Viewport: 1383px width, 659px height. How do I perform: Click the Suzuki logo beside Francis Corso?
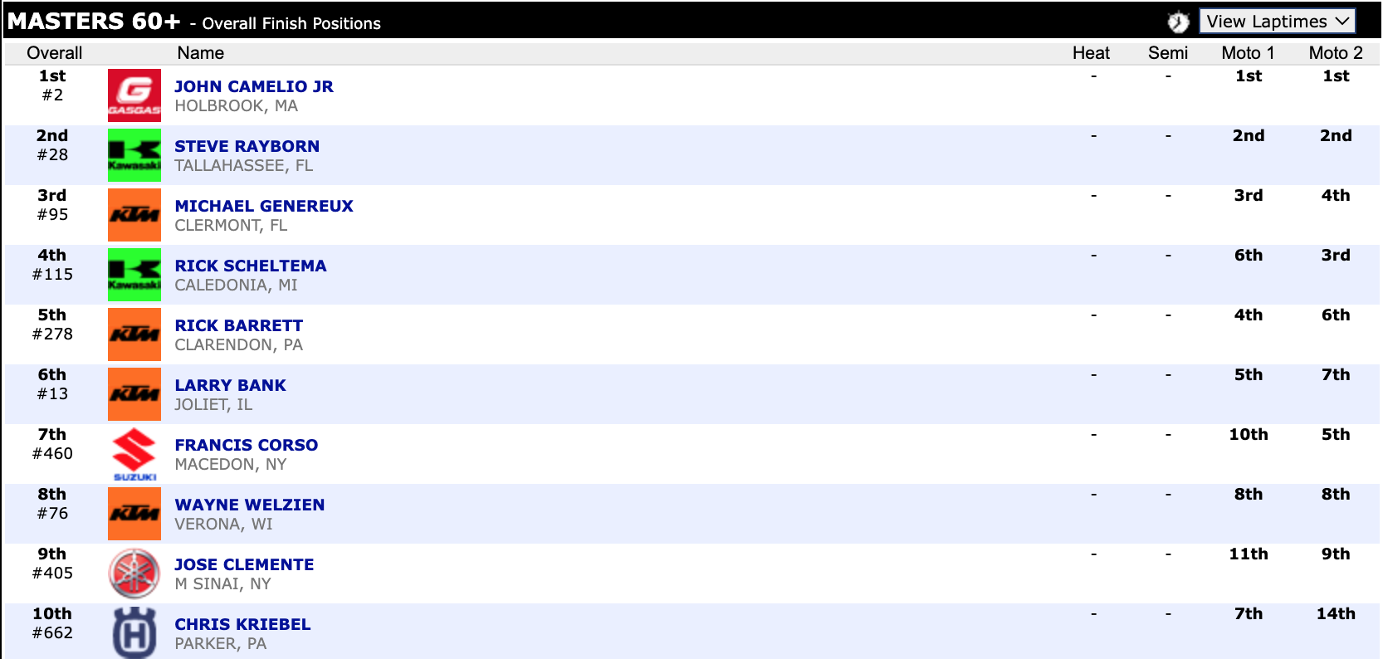(x=134, y=454)
